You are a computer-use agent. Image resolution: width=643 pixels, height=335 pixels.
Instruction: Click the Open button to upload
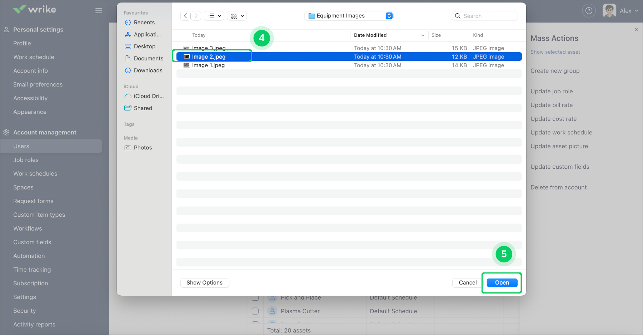[502, 282]
